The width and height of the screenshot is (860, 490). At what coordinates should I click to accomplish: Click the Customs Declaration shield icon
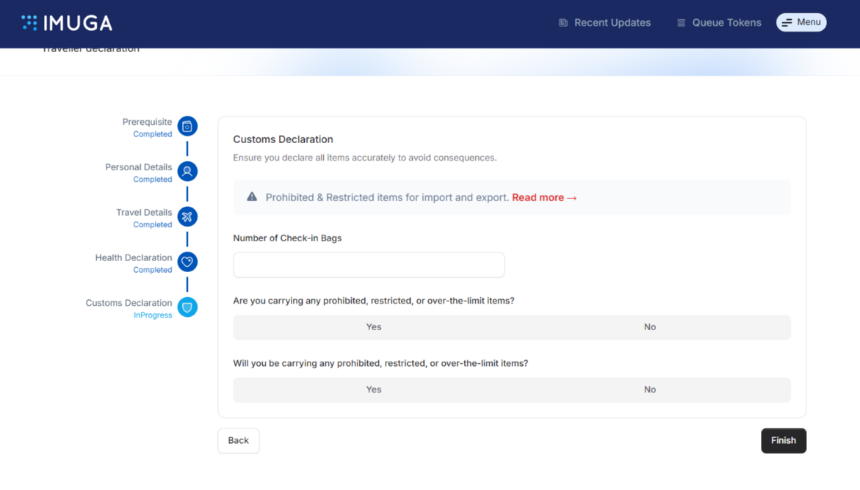coord(187,307)
